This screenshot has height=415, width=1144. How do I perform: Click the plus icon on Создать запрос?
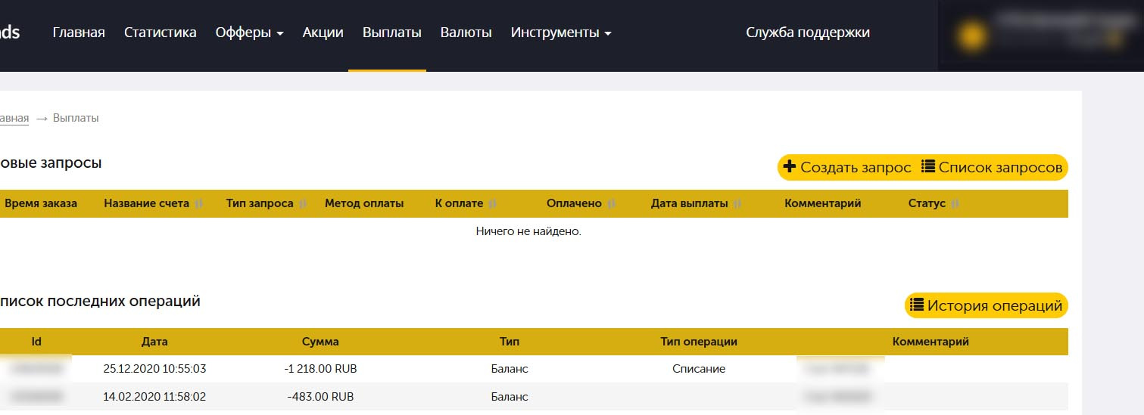(790, 167)
